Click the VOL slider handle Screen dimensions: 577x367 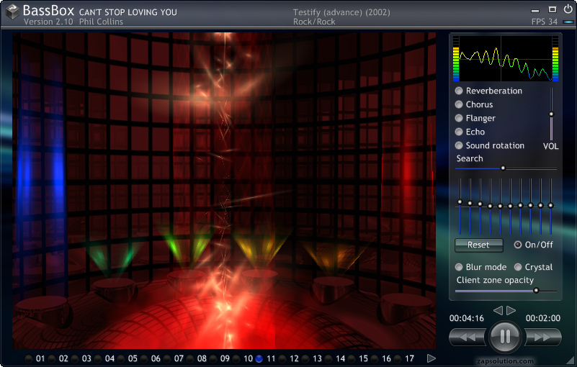tap(551, 114)
